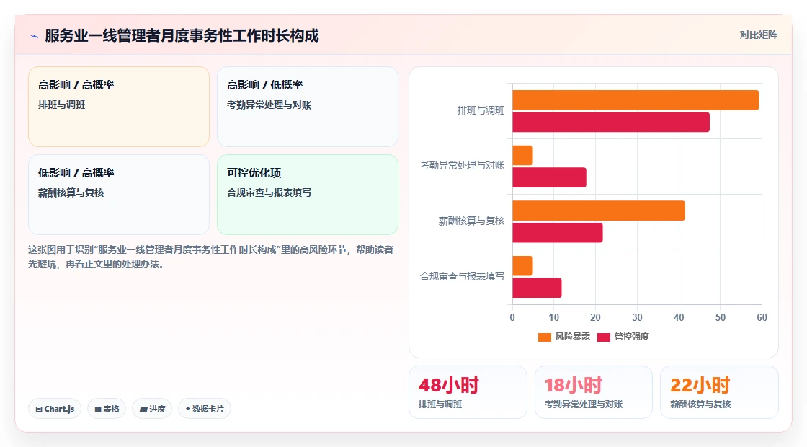807x447 pixels.
Task: Select the 可控优化项 card
Action: pyautogui.click(x=307, y=195)
